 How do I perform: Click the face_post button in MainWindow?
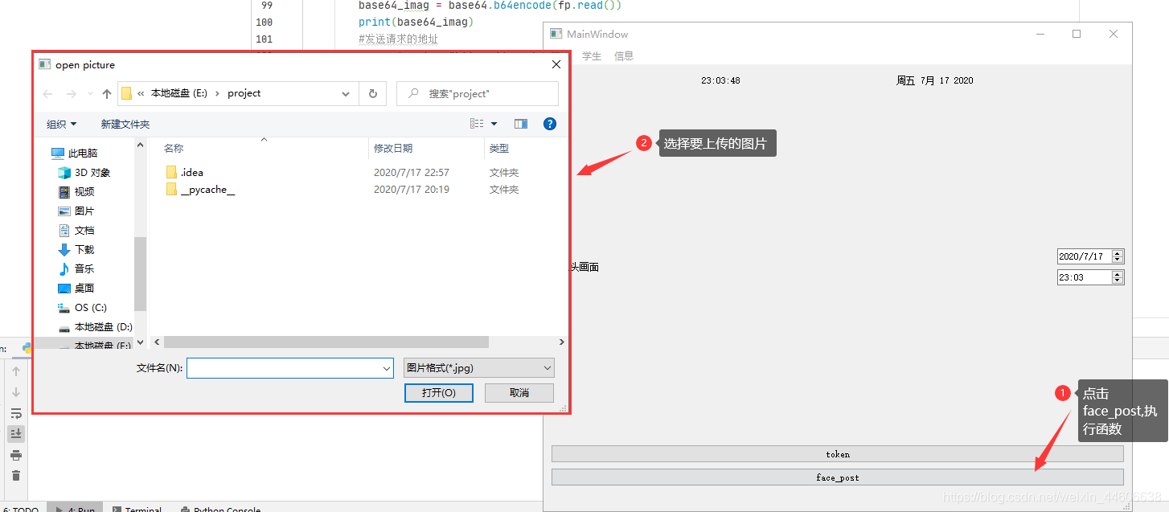pos(838,477)
